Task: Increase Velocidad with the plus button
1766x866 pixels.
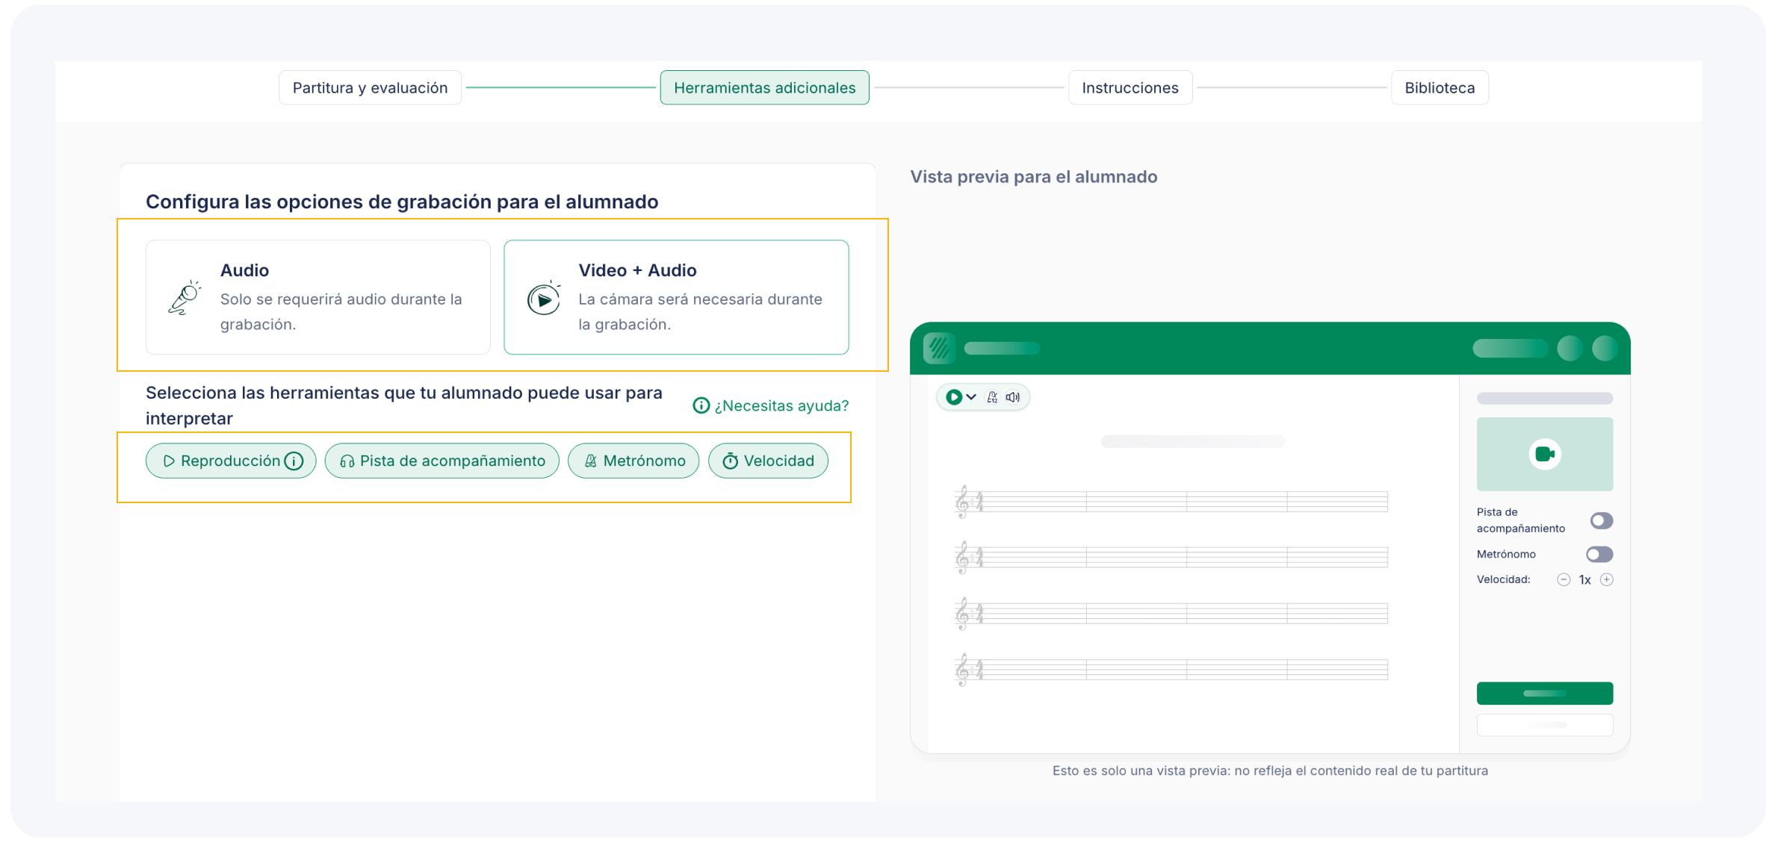Action: [x=1606, y=579]
